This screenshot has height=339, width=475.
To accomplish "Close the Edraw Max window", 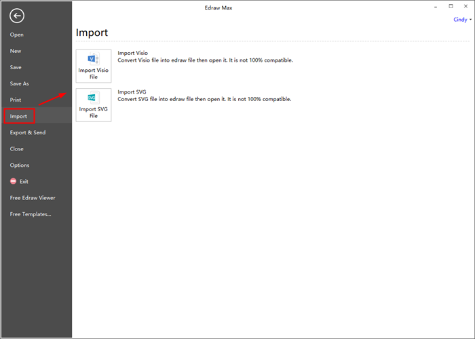I will pyautogui.click(x=465, y=6).
